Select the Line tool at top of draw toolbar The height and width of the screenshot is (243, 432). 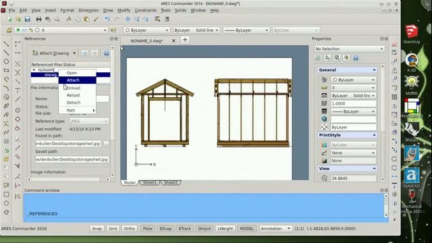(x=6, y=44)
